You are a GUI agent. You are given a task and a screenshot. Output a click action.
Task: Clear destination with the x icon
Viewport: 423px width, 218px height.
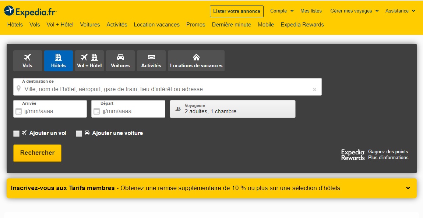[x=314, y=89]
